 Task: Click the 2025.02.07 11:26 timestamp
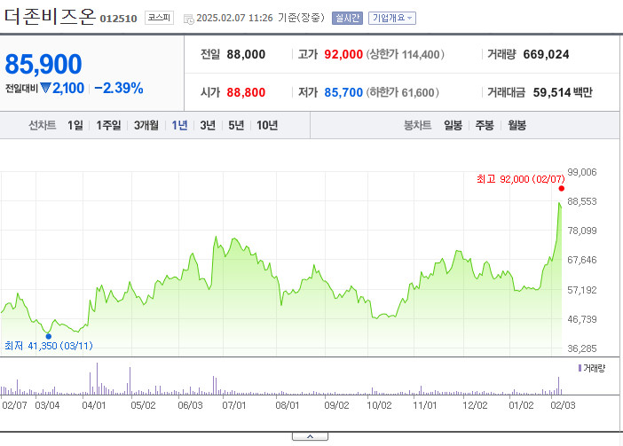click(x=234, y=19)
